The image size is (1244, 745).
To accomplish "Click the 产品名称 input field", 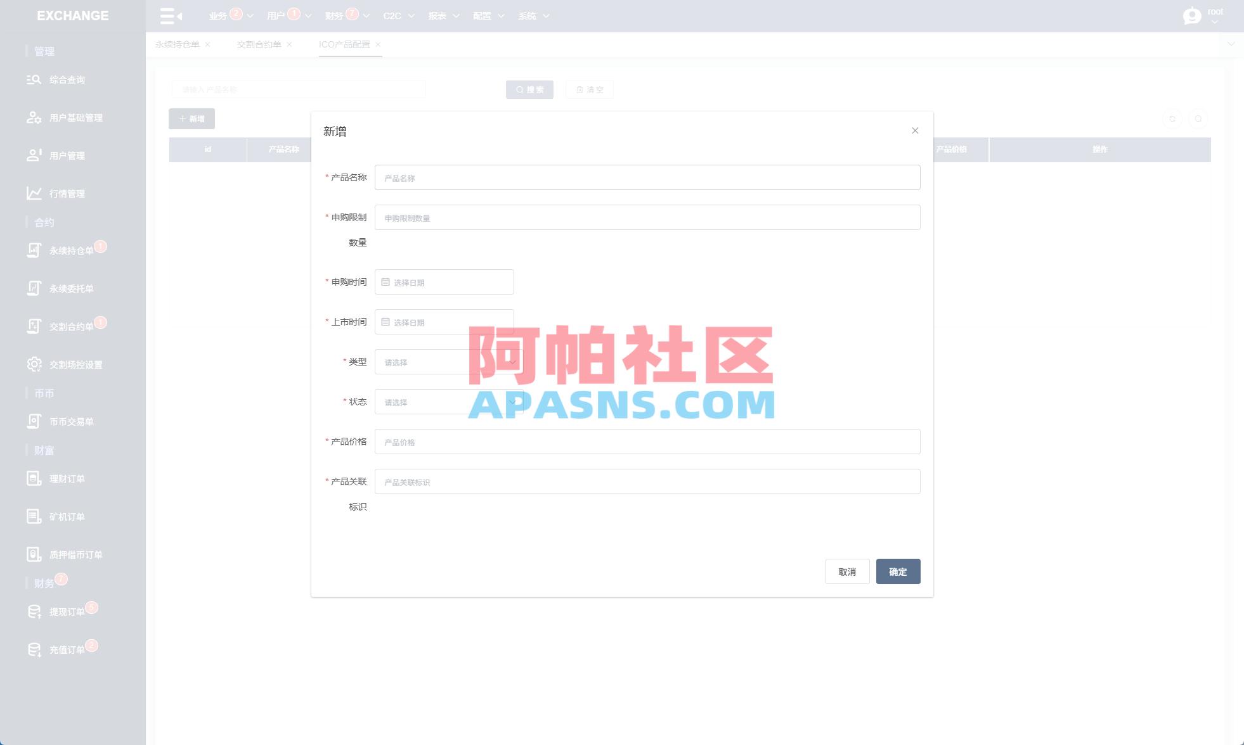I will tap(647, 177).
